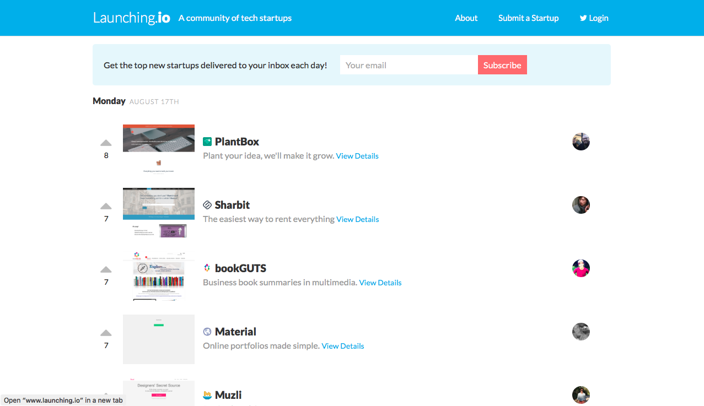
Task: Click PlantBox submitter's avatar icon
Action: (581, 141)
